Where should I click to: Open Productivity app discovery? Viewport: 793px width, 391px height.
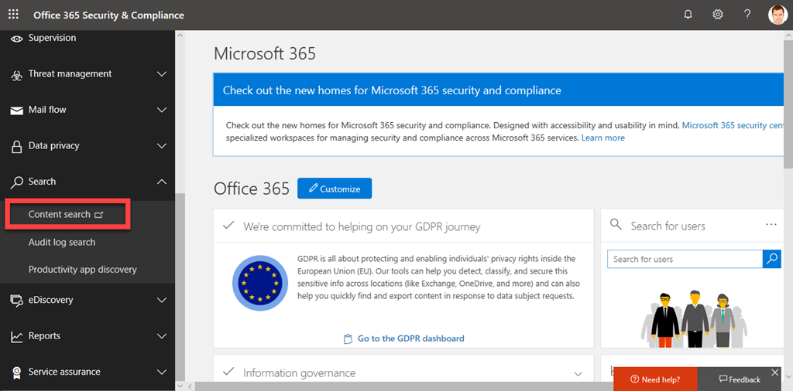pyautogui.click(x=82, y=270)
